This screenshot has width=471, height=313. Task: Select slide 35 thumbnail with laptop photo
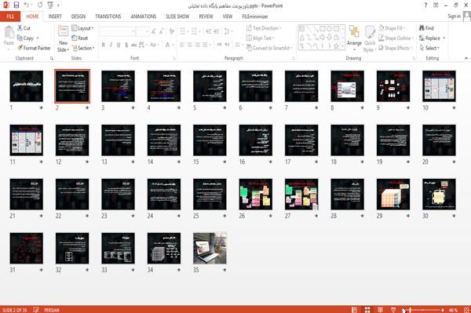tap(210, 248)
